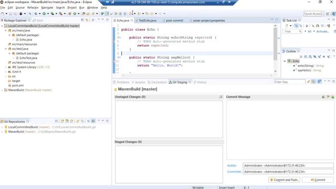Click Focus on Active Task in Outline toolbar
The width and height of the screenshot is (336, 189).
[x=301, y=57]
